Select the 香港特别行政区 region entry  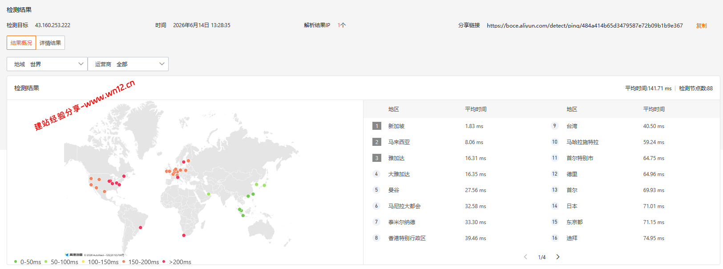point(407,238)
